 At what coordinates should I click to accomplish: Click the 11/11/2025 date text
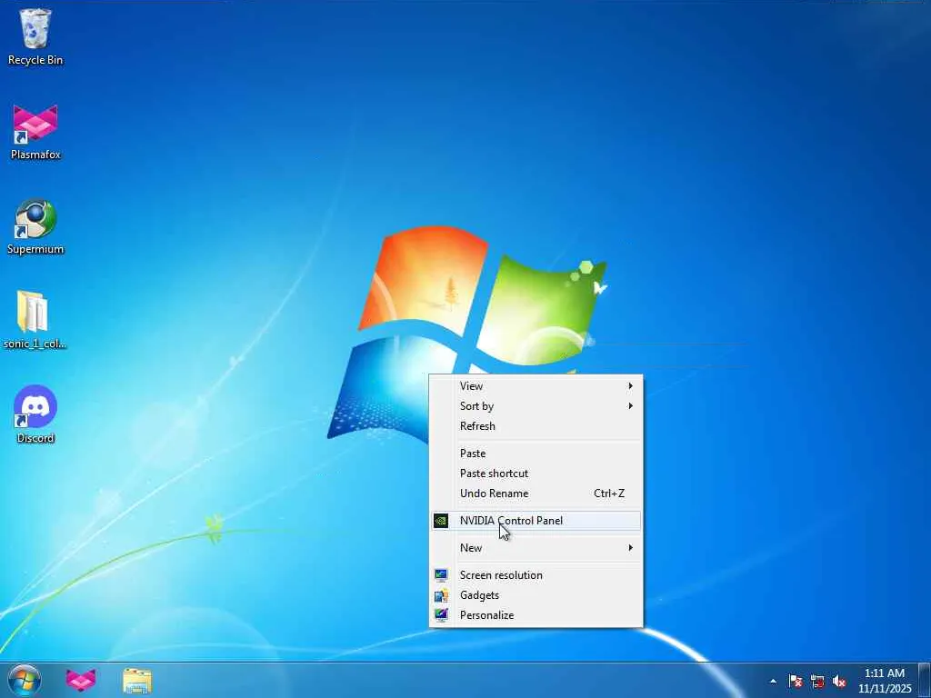pos(885,689)
